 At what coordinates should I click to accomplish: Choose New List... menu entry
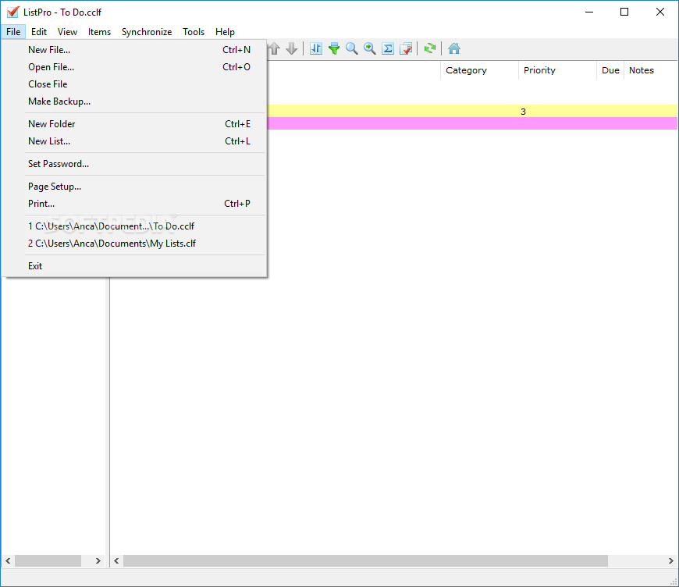click(134, 141)
